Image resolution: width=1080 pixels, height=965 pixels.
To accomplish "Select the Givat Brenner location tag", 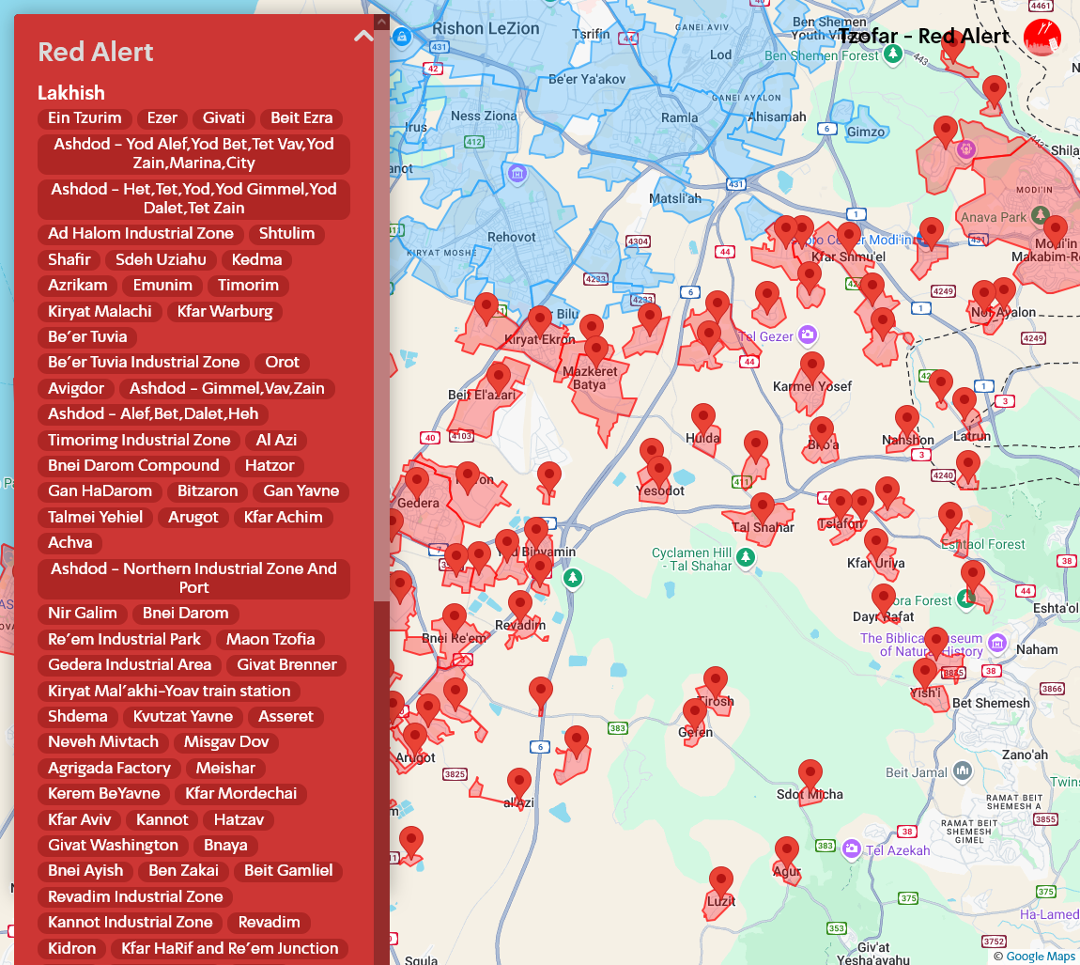I will 286,665.
